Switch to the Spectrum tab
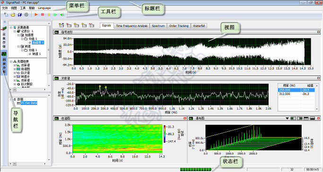This screenshot has height=172, width=323. coord(158,26)
